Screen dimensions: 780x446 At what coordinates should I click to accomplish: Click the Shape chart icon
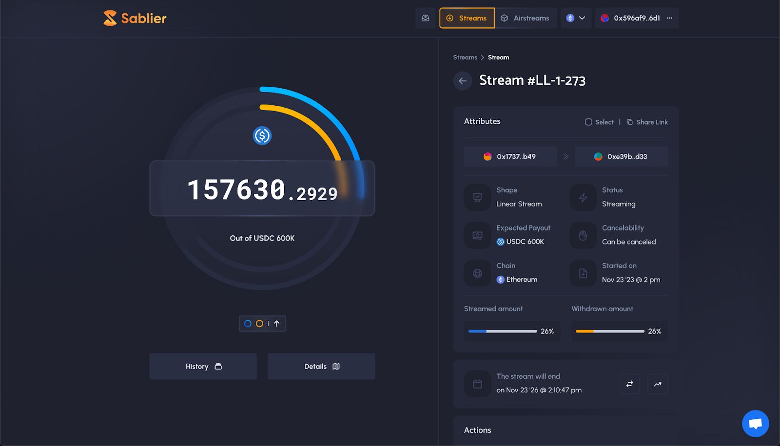[x=478, y=197]
